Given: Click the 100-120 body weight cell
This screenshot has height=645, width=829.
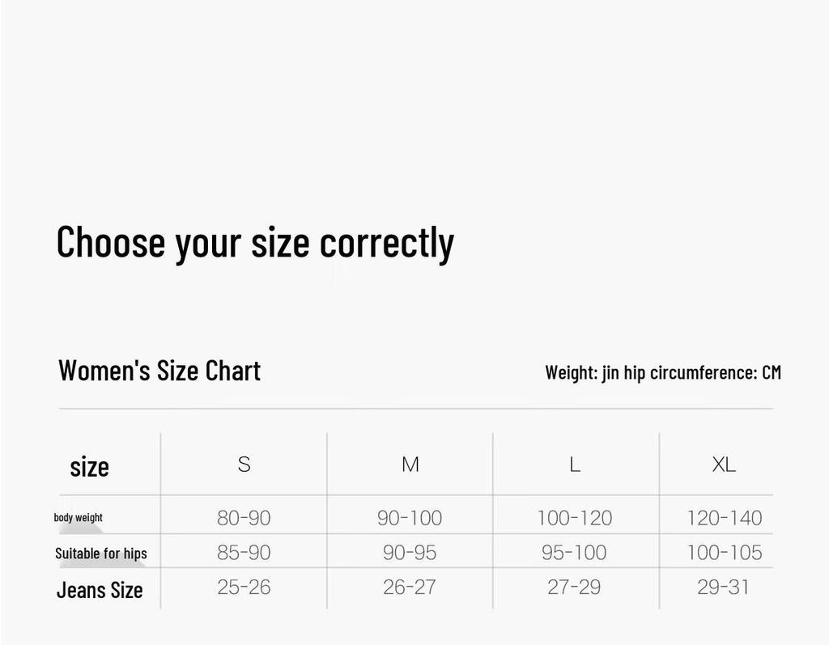Looking at the screenshot, I should coord(575,518).
